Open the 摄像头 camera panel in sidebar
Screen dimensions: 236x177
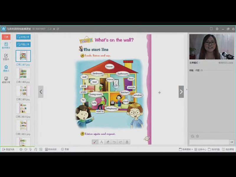point(6,68)
